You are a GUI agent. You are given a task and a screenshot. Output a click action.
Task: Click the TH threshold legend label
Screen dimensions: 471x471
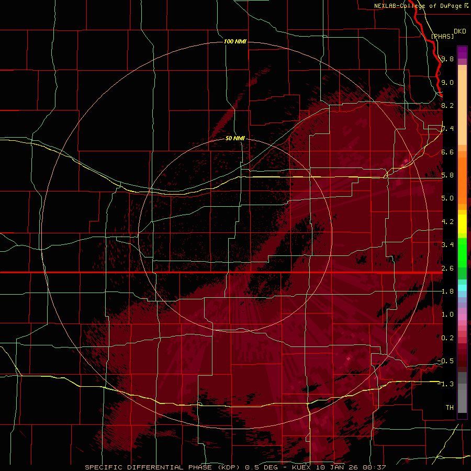tap(450, 408)
